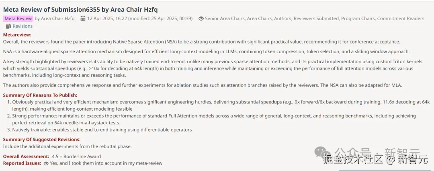Click the Summary Of Reasons To Publish heading
Screen dimensions: 434x171
[40, 95]
